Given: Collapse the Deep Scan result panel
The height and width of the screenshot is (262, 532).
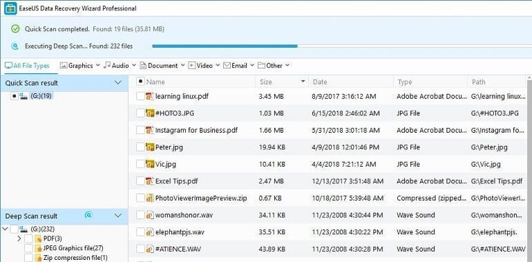Looking at the screenshot, I should (117, 216).
